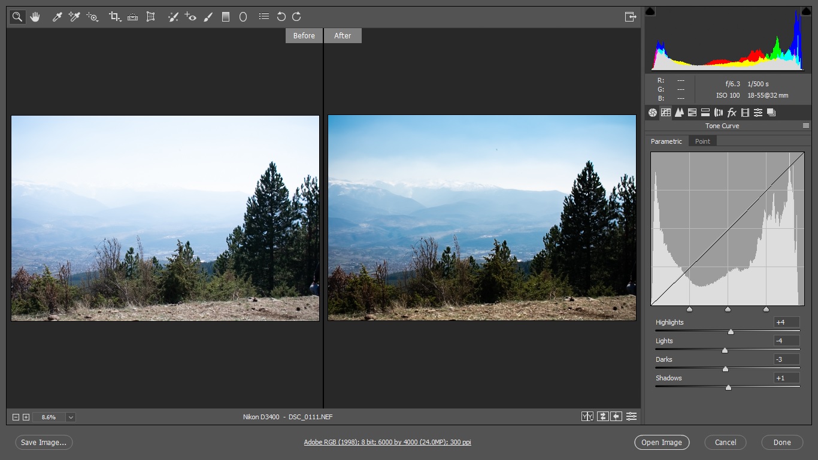
Task: Select the Hand tool
Action: tap(35, 17)
